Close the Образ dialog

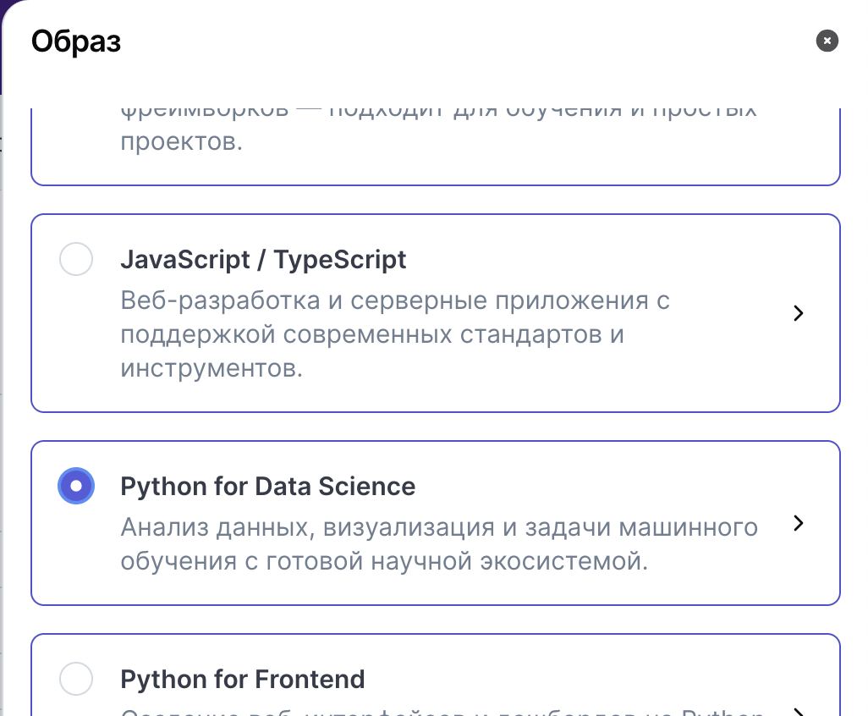pyautogui.click(x=827, y=41)
